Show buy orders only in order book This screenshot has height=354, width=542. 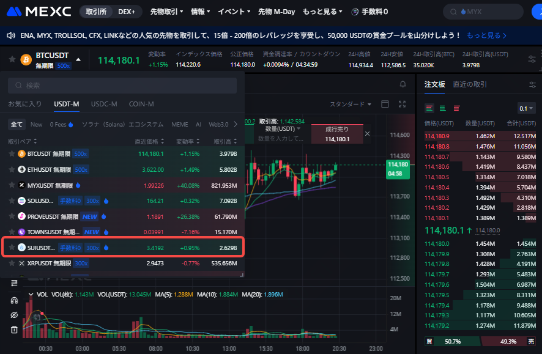point(443,108)
